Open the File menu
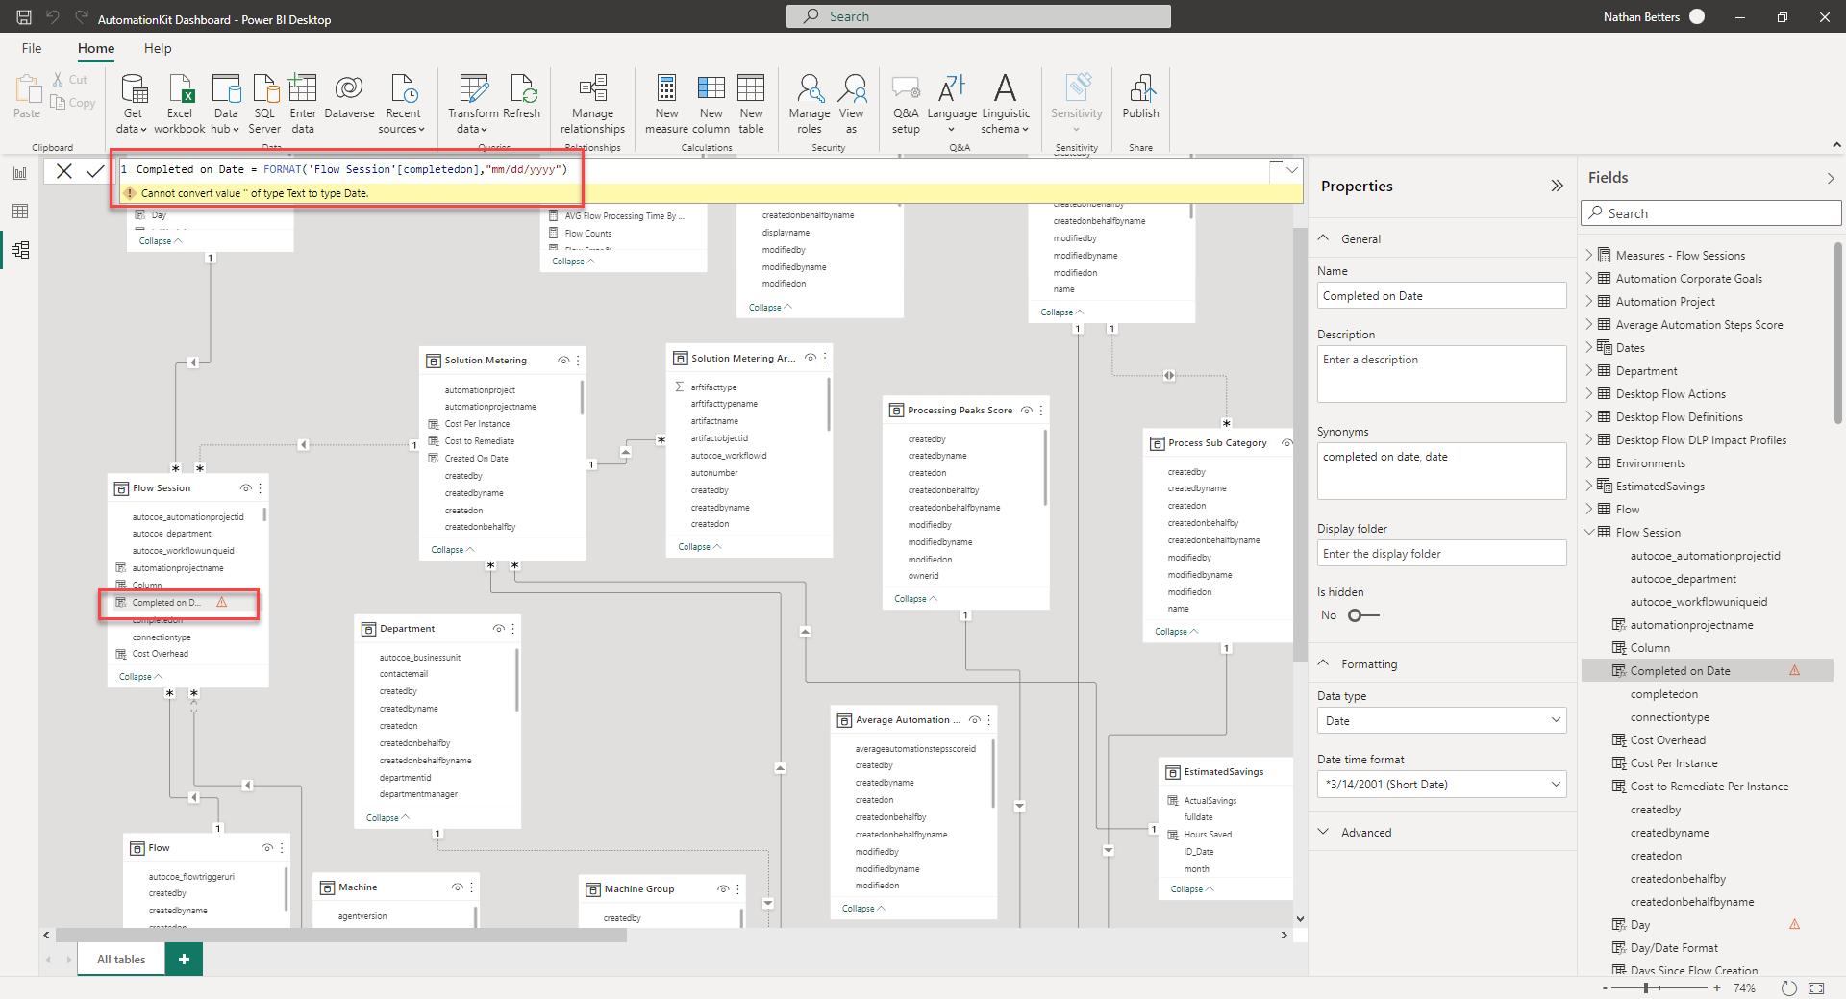The height and width of the screenshot is (999, 1846). (x=31, y=48)
